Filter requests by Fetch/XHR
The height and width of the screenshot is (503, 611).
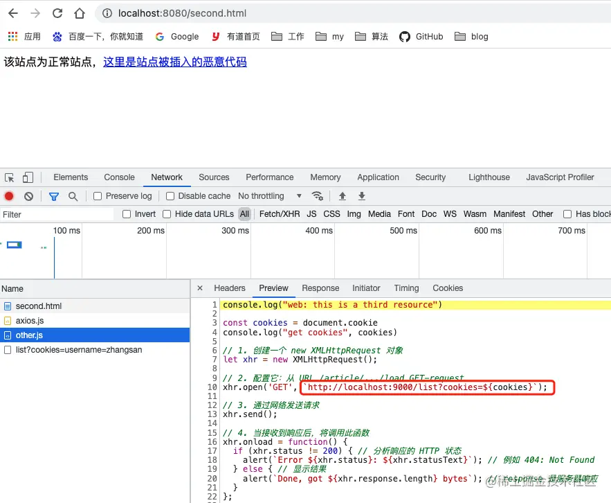[x=280, y=214]
